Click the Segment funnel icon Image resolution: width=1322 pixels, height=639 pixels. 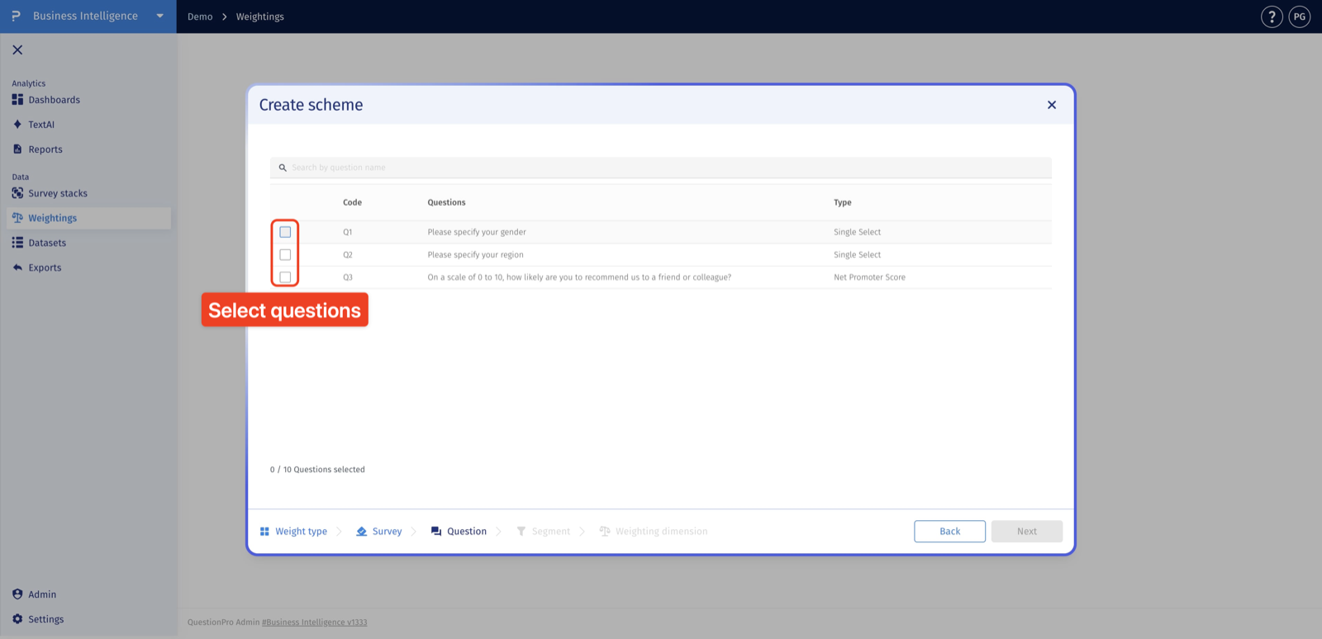click(521, 532)
